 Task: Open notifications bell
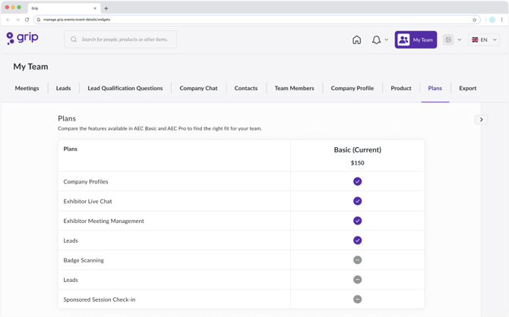pos(376,39)
